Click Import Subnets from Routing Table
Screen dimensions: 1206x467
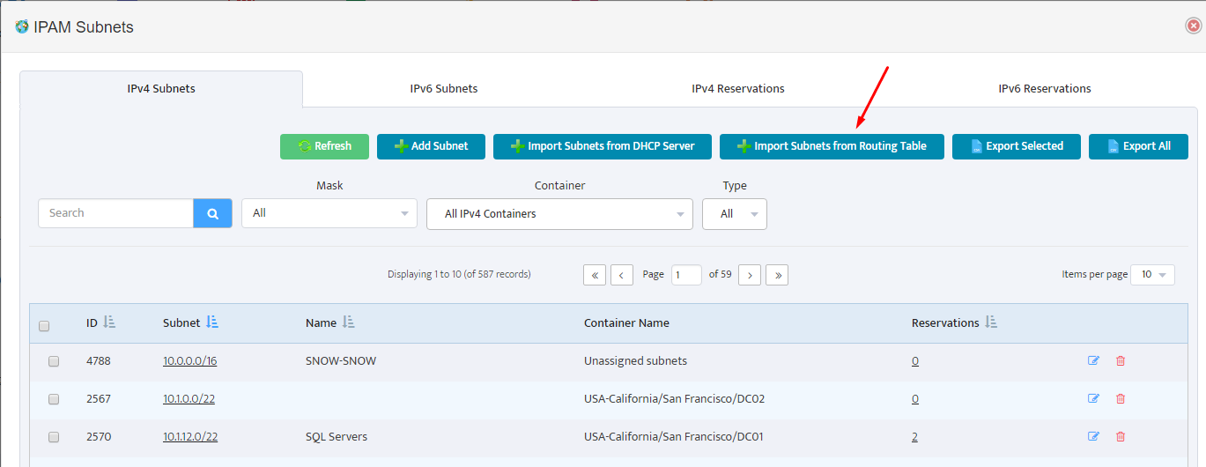(x=832, y=146)
